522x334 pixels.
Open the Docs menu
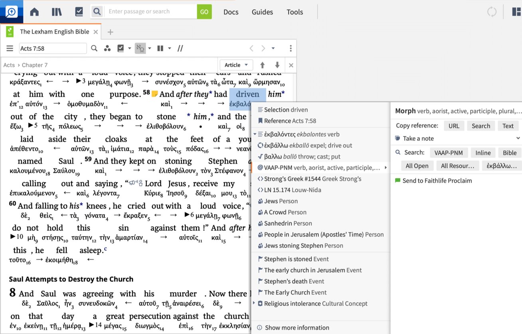tap(231, 12)
